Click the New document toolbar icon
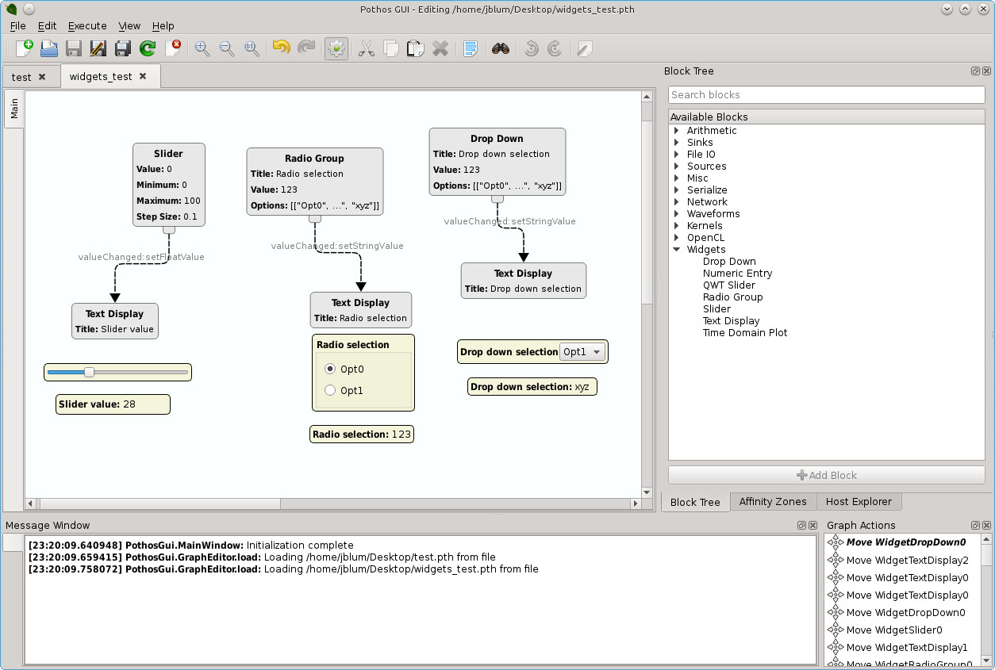Viewport: 995px width, 670px height. pyautogui.click(x=25, y=48)
